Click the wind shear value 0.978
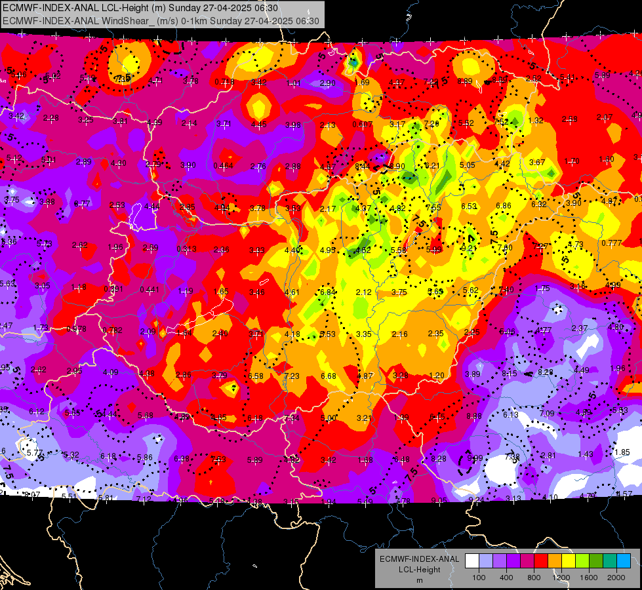This screenshot has width=642, height=590. (76, 329)
